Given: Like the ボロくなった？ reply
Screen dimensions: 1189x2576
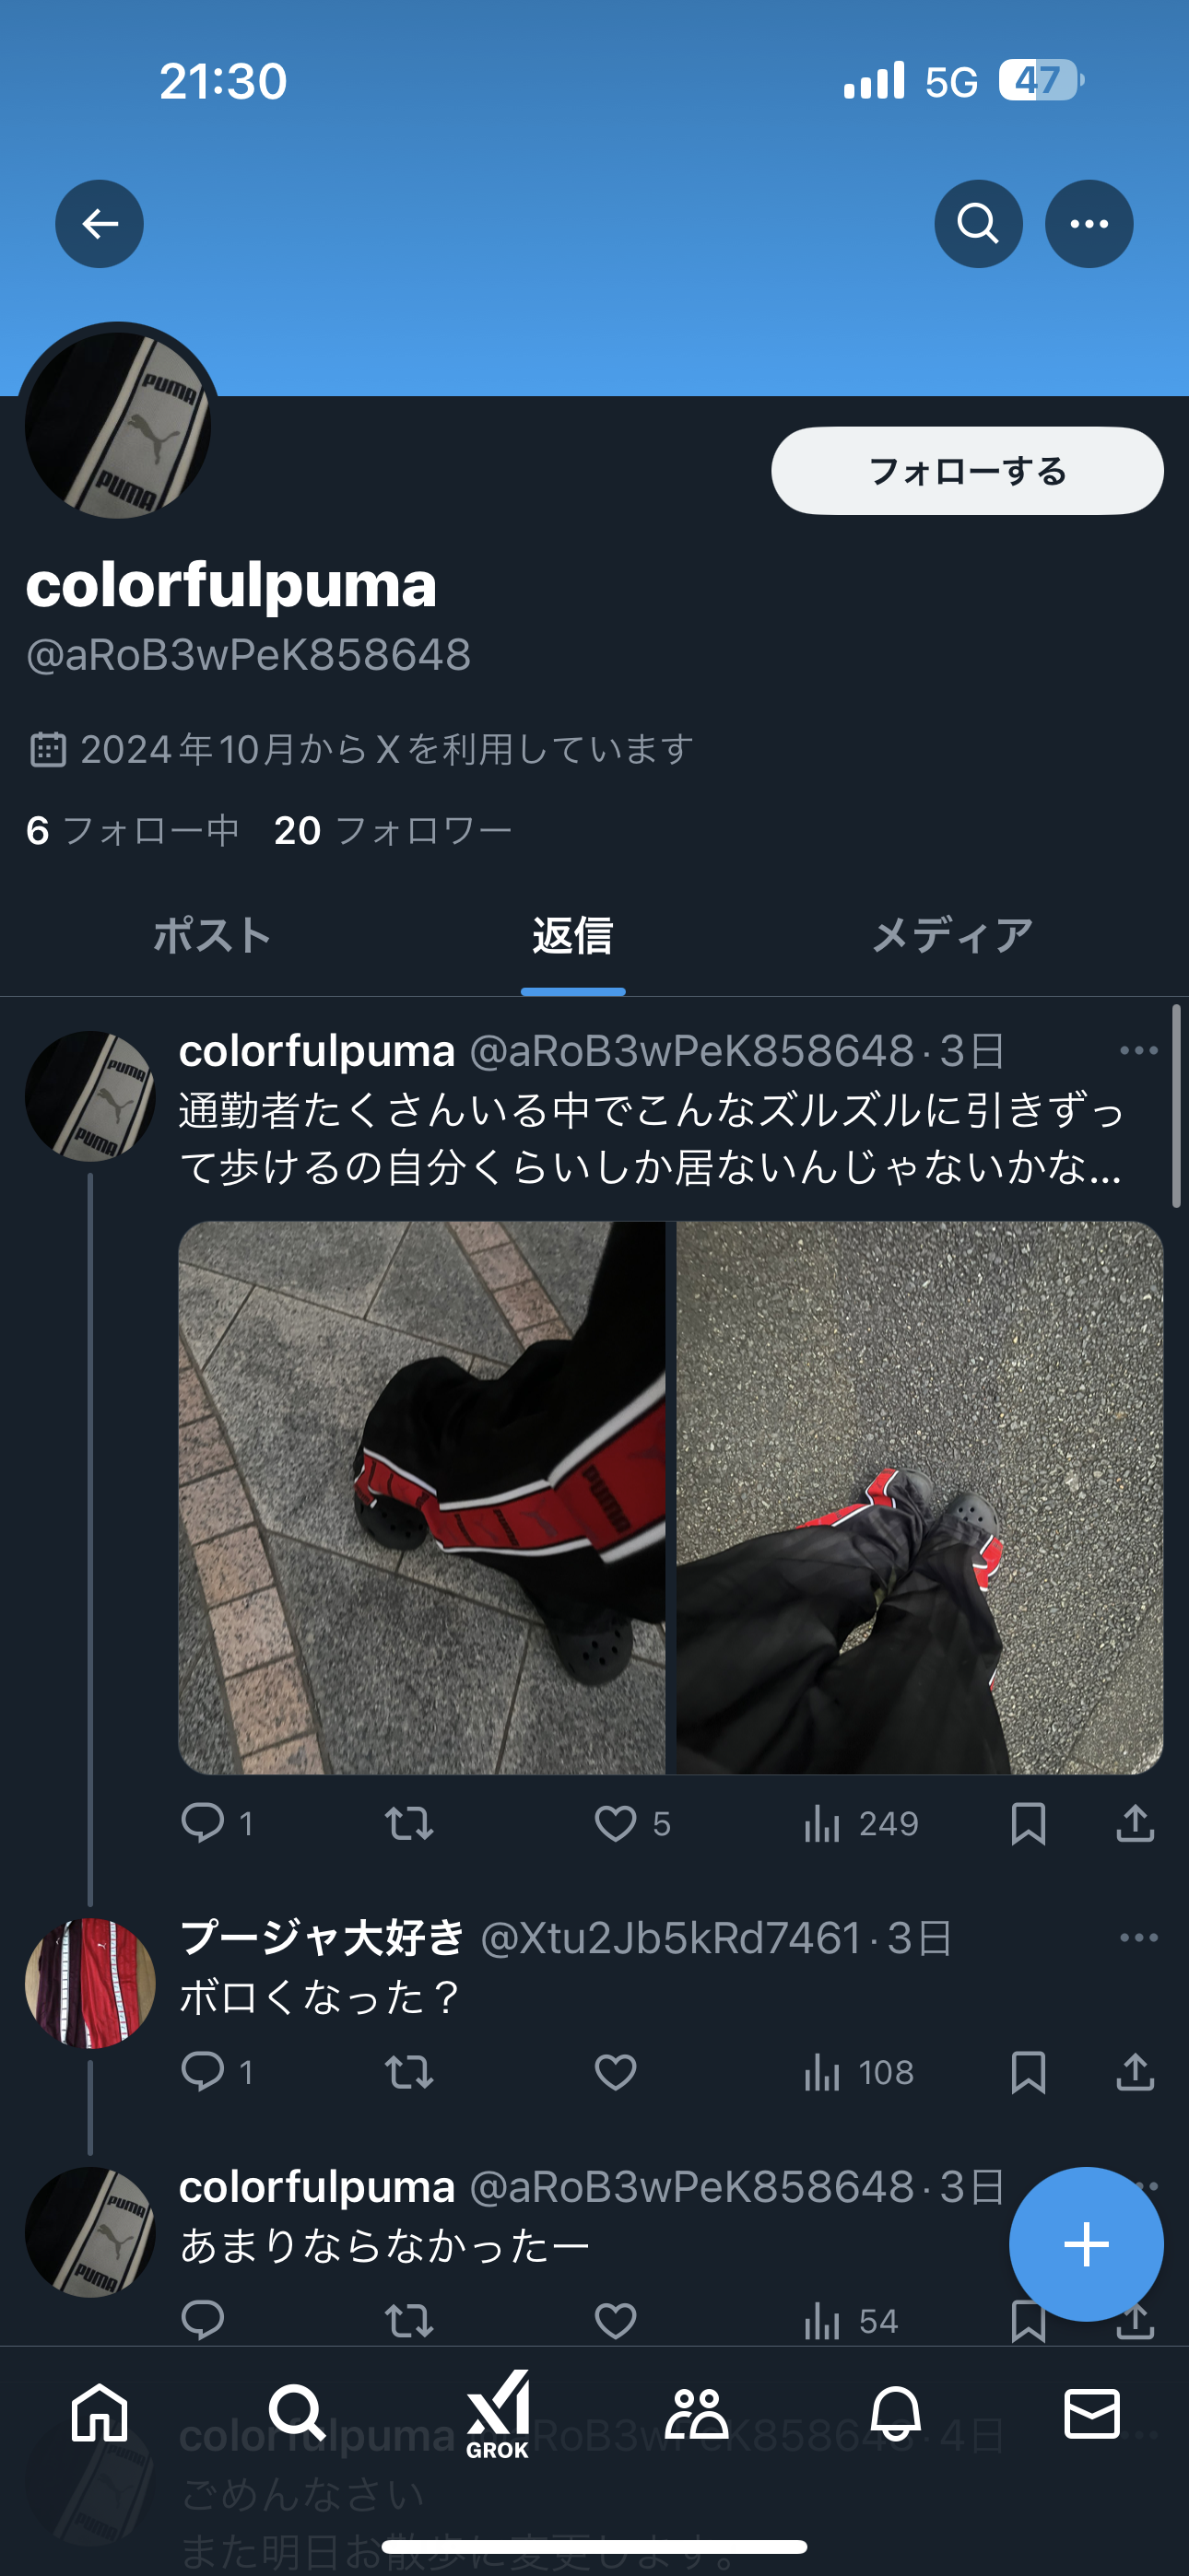Looking at the screenshot, I should click(616, 2072).
